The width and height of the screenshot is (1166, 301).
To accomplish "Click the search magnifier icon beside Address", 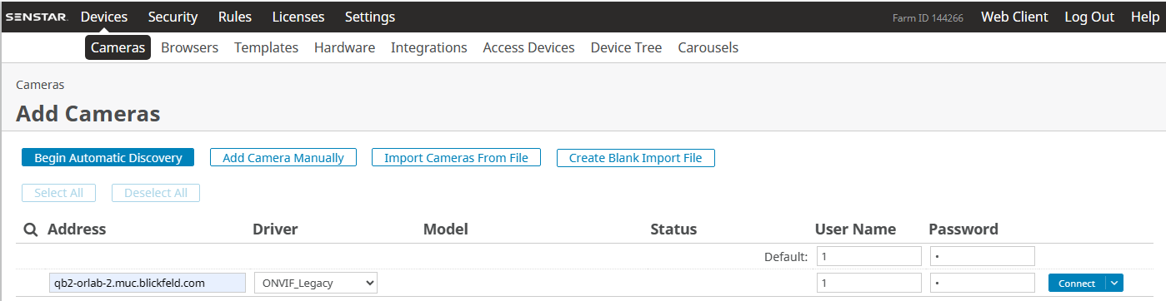I will click(30, 229).
